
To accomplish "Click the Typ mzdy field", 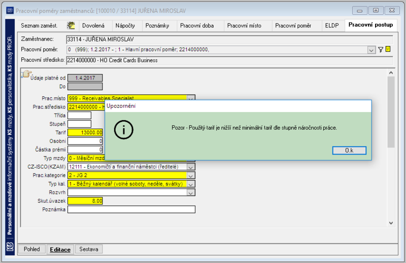I will coord(86,158).
